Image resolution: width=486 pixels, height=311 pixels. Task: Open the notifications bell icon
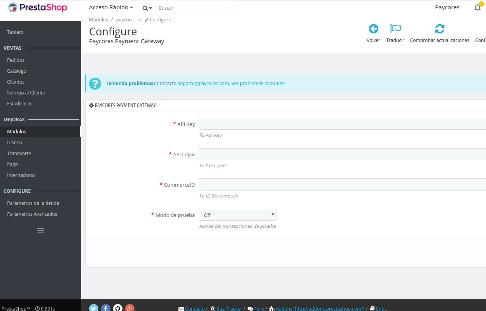477,8
